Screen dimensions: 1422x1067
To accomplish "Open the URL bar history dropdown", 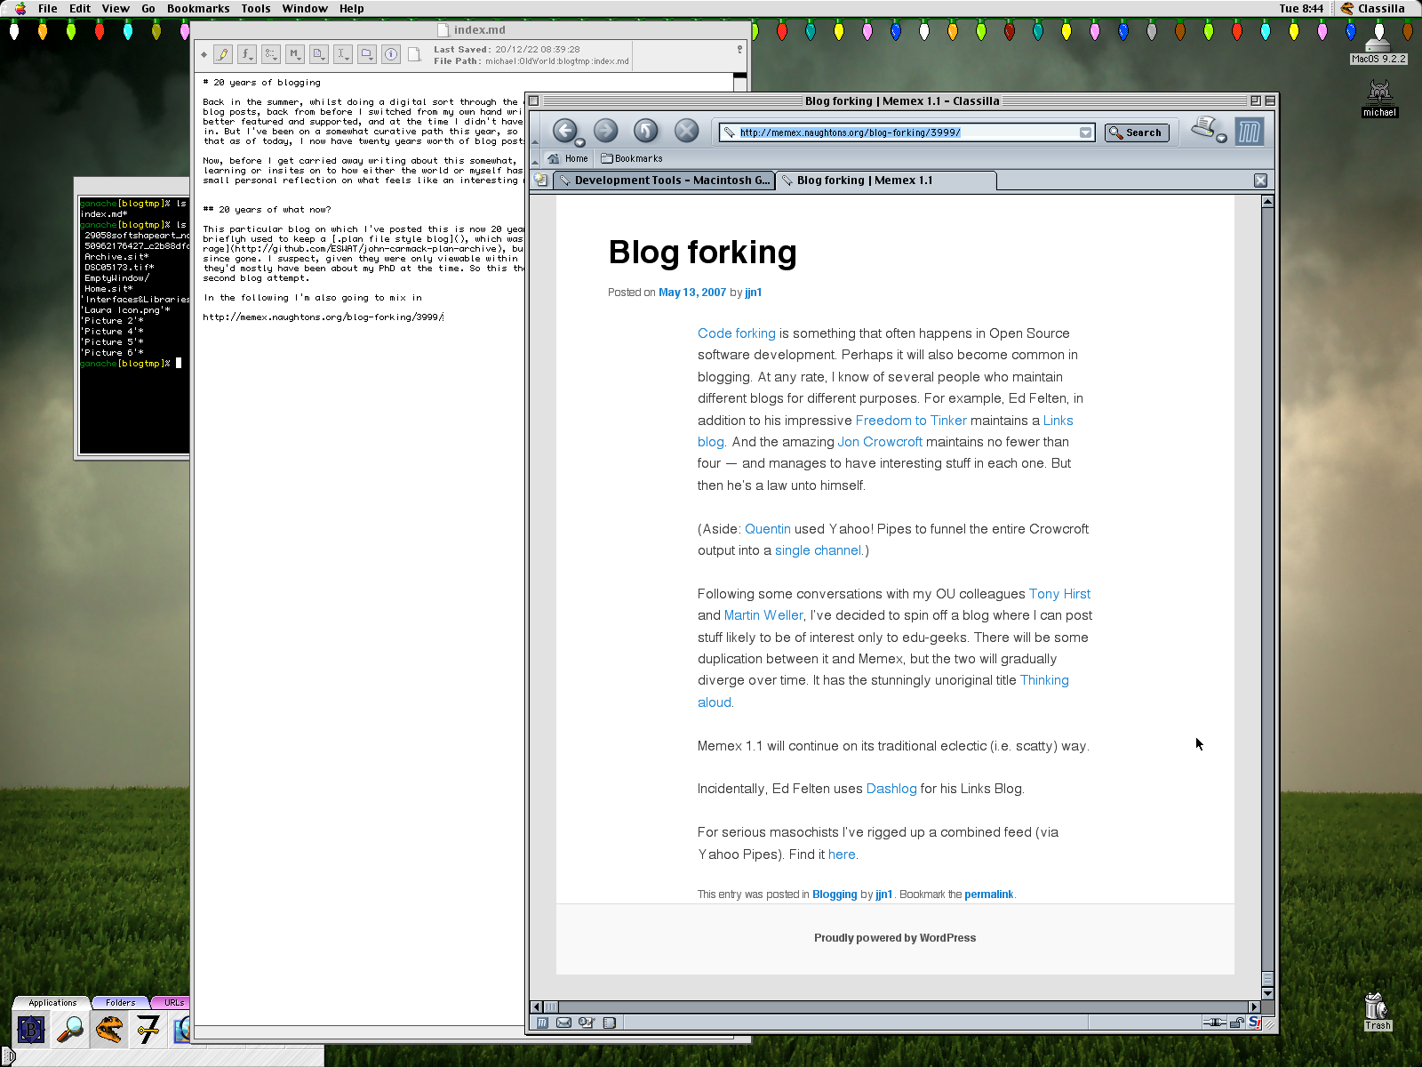I will click(x=1085, y=132).
